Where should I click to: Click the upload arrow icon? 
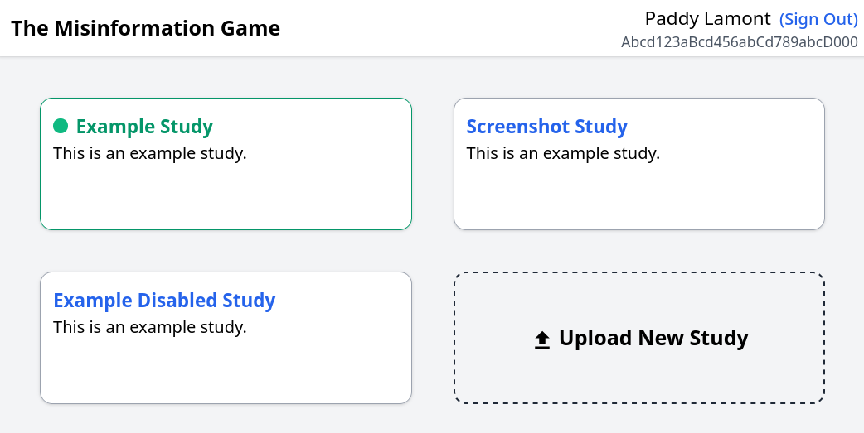(542, 340)
